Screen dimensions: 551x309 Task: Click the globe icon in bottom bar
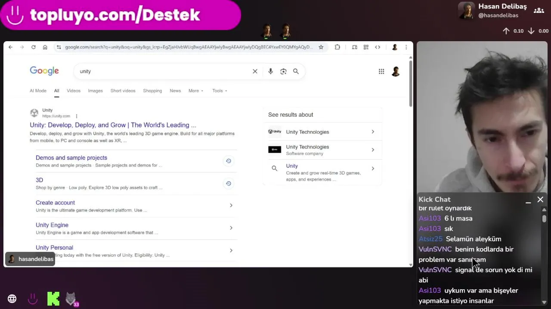pyautogui.click(x=12, y=299)
